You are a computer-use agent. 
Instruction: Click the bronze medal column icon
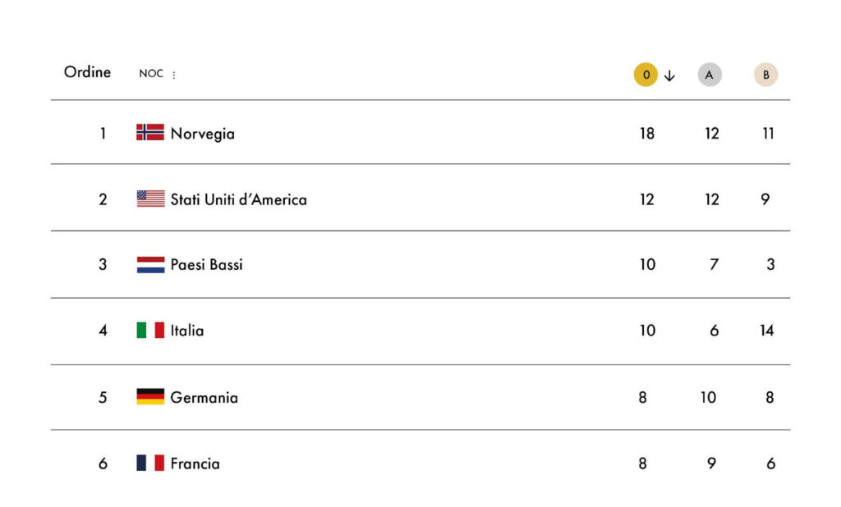(765, 75)
